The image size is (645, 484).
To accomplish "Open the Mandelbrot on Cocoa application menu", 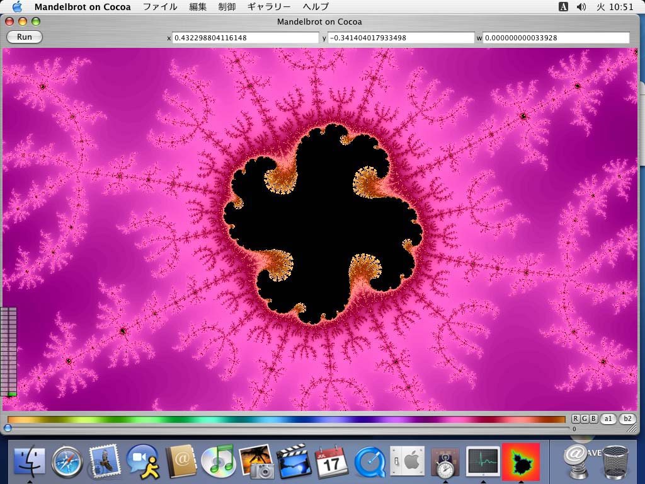I will [x=83, y=6].
